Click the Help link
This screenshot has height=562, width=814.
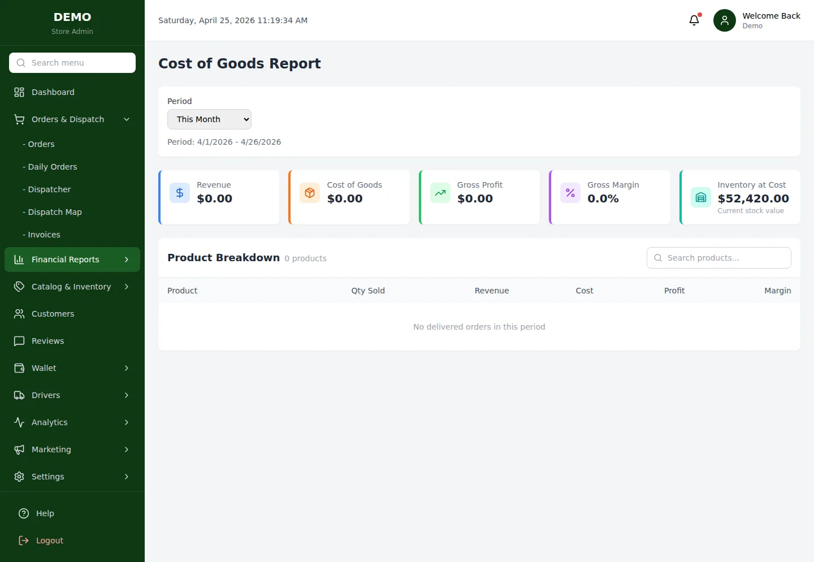[x=44, y=513]
